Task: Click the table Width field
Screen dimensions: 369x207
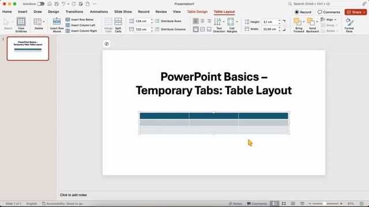Action: pyautogui.click(x=270, y=29)
